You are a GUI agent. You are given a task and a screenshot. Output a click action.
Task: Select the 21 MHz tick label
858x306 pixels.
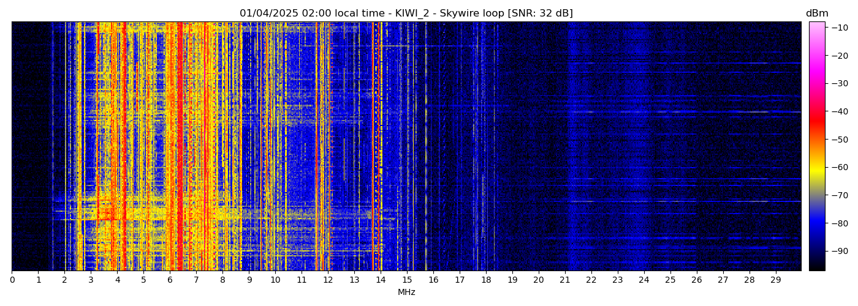pos(564,280)
